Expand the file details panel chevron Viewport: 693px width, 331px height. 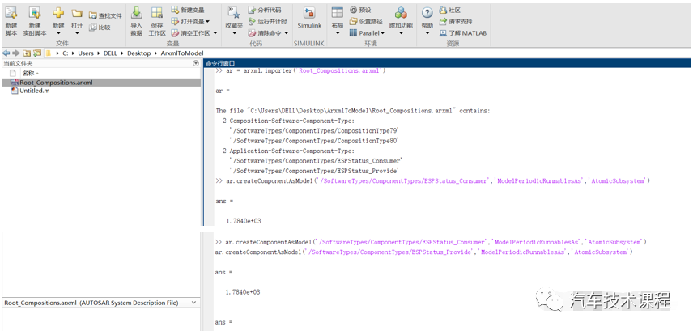[193, 303]
